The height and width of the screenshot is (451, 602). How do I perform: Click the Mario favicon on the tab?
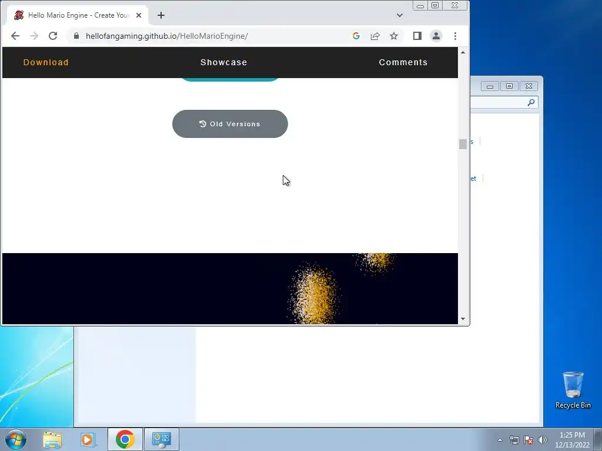click(19, 15)
